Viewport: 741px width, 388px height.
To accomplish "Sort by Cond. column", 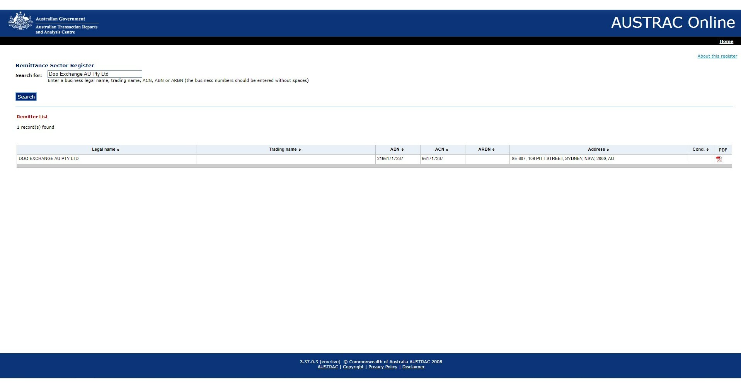I will [x=700, y=150].
